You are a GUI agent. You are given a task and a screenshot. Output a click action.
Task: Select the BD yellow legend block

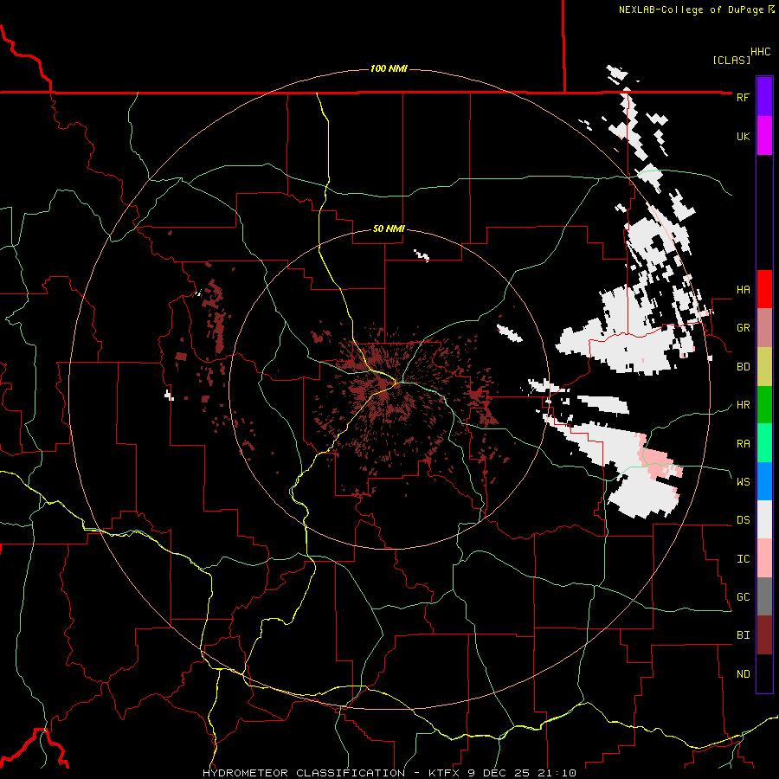coord(764,366)
